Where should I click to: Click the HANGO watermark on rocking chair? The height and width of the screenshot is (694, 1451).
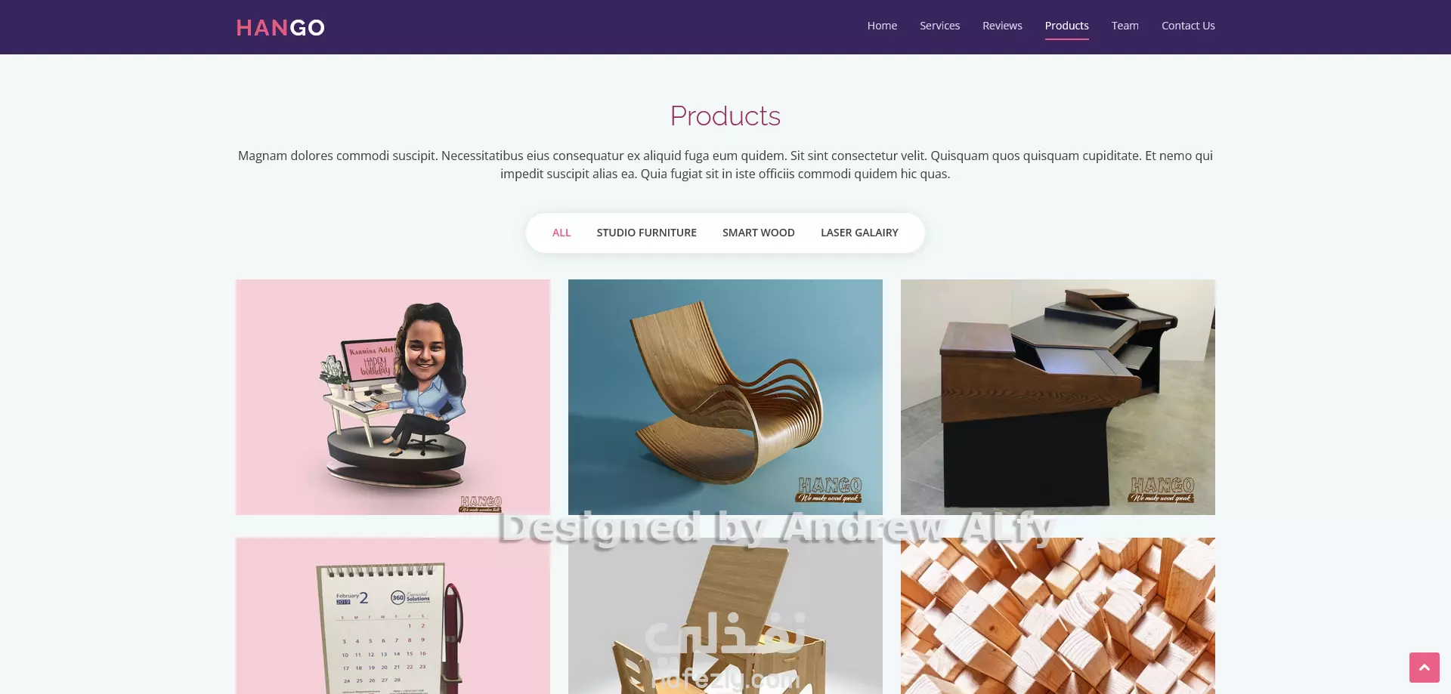point(830,489)
